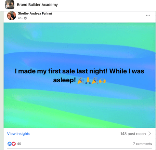156x150 pixels.
Task: Click the second party popper emoji
Action: [95, 80]
